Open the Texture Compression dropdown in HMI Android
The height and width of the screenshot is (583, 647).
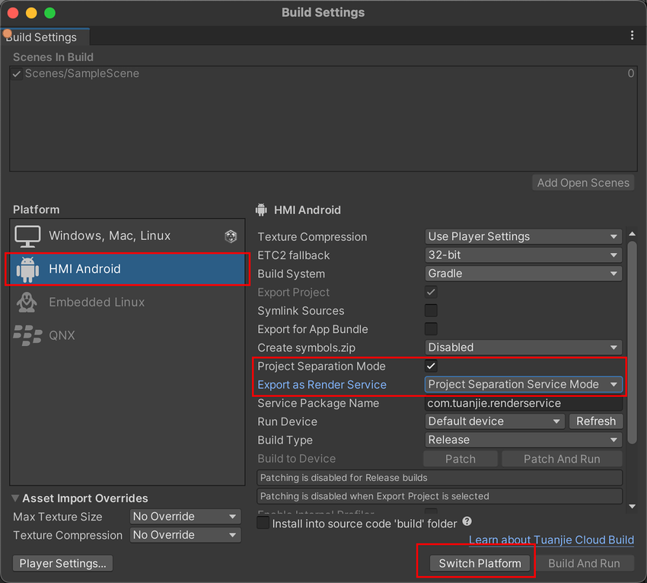click(523, 237)
